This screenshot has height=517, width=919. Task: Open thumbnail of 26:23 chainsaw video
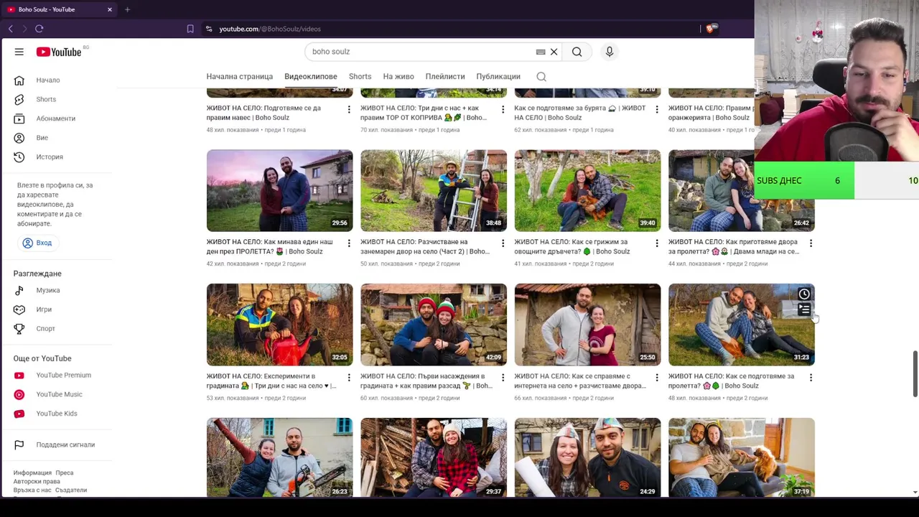pos(279,457)
